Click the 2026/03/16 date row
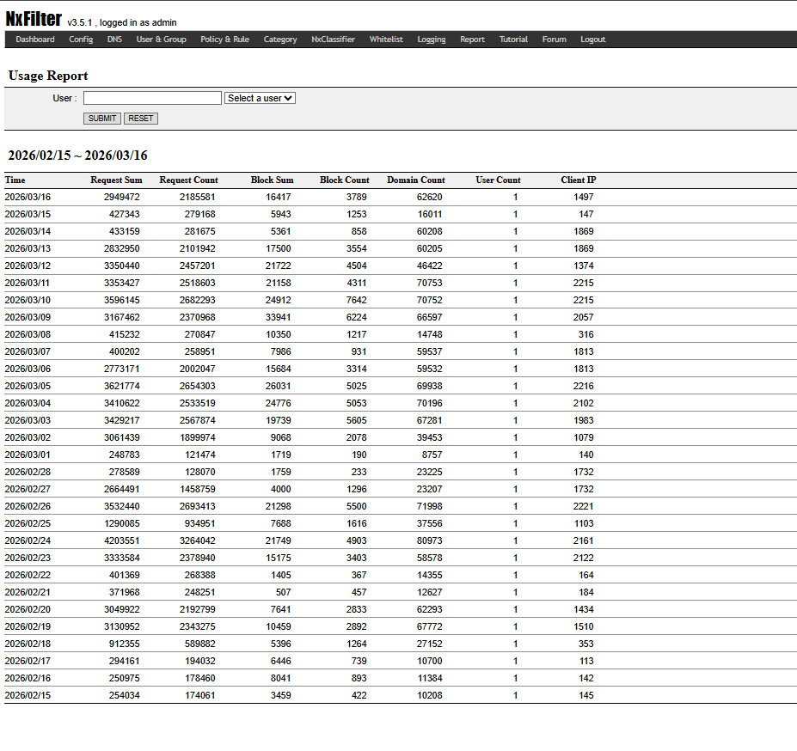Screen dimensions: 797x751 pos(28,197)
